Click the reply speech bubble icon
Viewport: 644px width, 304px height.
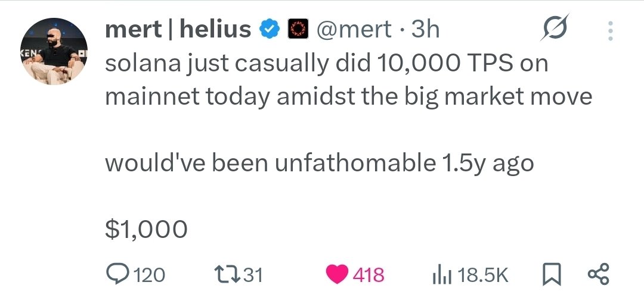(116, 274)
